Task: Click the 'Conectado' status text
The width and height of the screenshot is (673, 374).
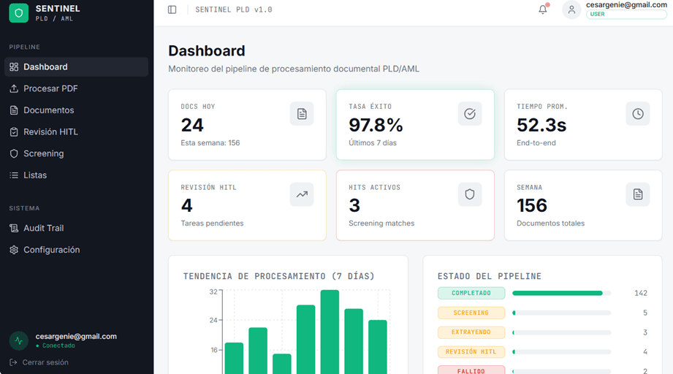Action: (58, 346)
